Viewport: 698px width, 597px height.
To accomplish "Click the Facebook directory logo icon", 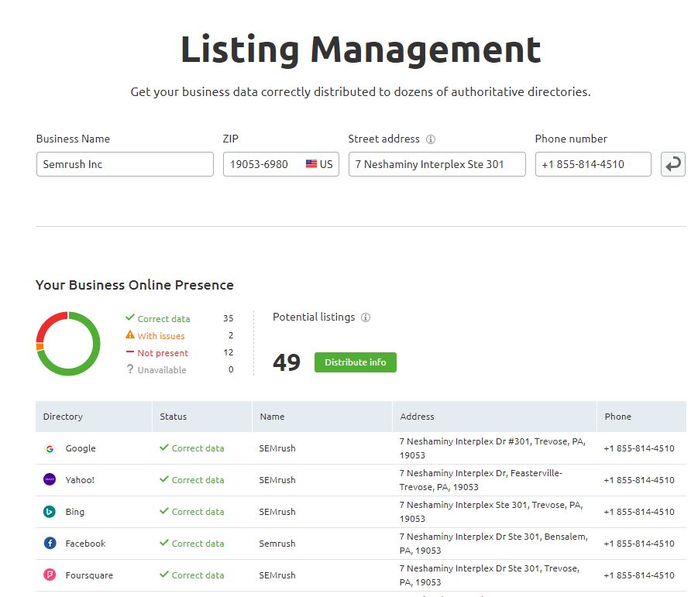I will 50,543.
